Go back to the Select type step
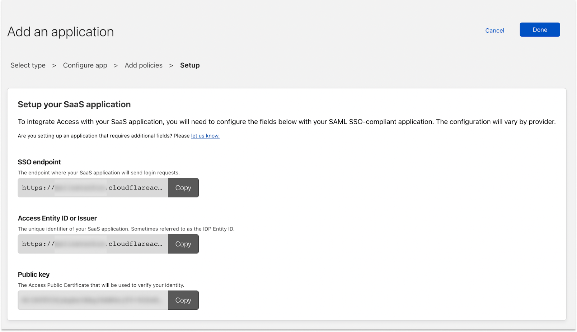The height and width of the screenshot is (332, 577). coord(28,65)
